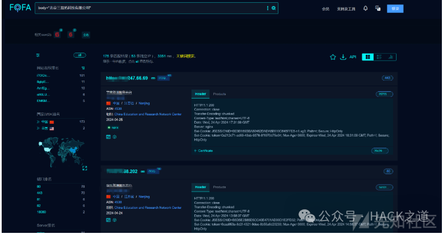Click the ITOQ tag beside 247.66.69

tap(163, 78)
